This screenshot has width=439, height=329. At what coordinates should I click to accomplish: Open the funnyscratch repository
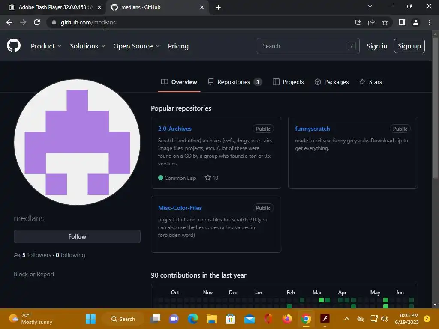pos(312,129)
